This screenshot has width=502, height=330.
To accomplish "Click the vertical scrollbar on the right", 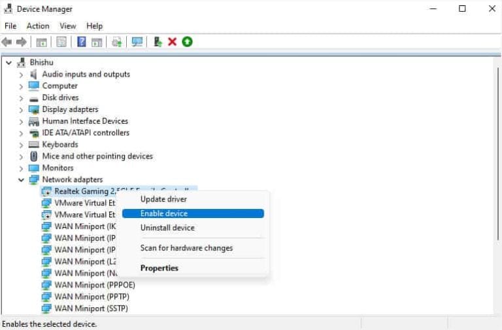I will (497, 183).
